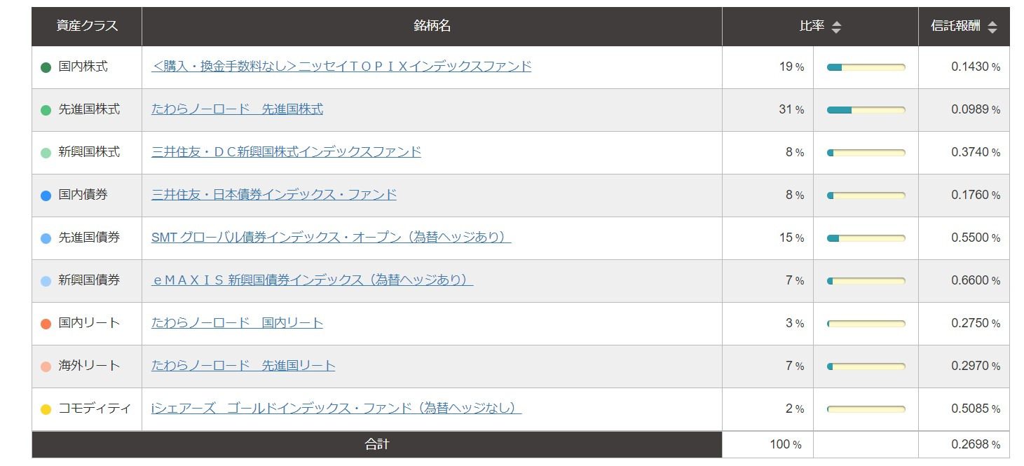Click the 資産クラス column header
Image resolution: width=1024 pixels, height=466 pixels.
pos(87,27)
